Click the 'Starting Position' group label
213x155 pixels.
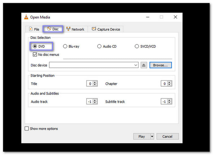point(43,76)
